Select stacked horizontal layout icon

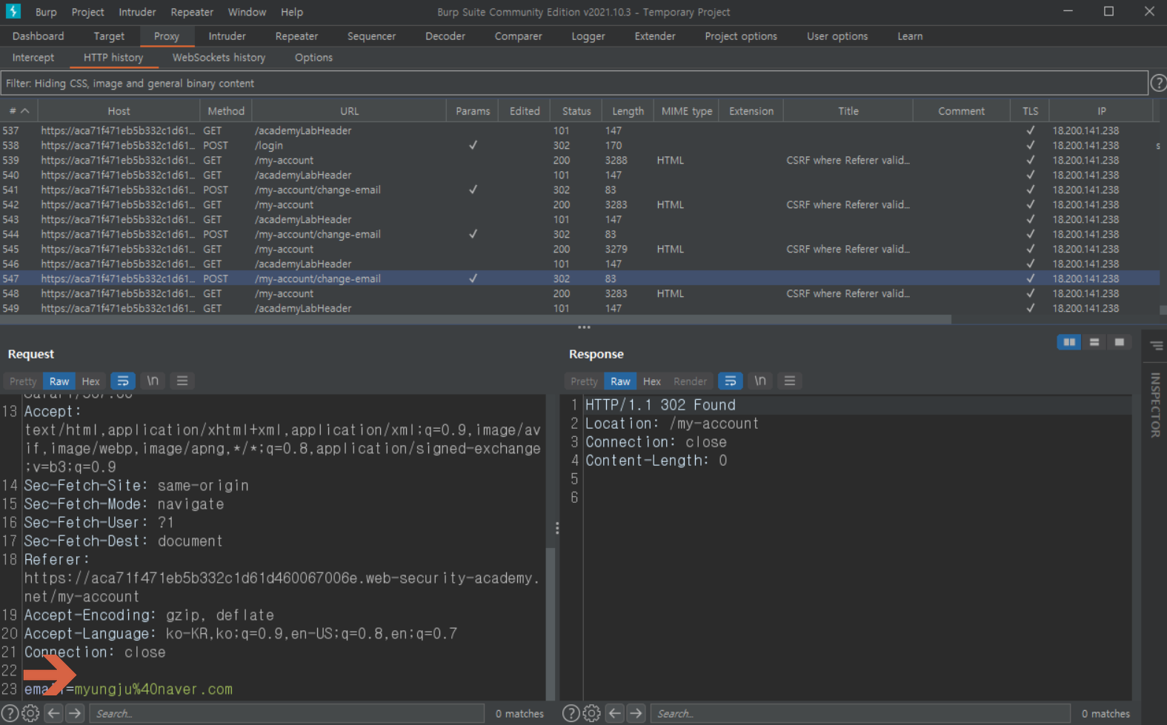click(x=1094, y=342)
